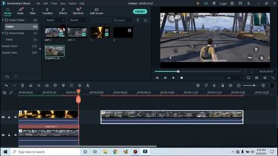This screenshot has height=156, width=278.
Task: Add a new folder in media panel
Action: pyautogui.click(x=7, y=77)
